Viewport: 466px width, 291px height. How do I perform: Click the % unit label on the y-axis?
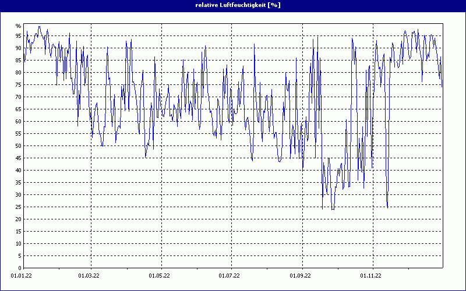coord(18,26)
